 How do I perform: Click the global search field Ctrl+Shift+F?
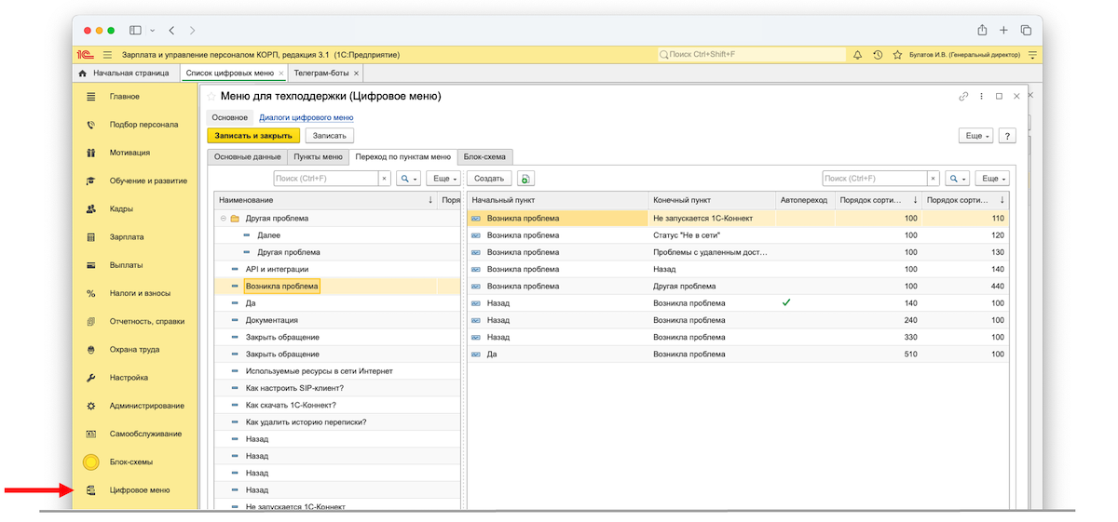(x=752, y=55)
